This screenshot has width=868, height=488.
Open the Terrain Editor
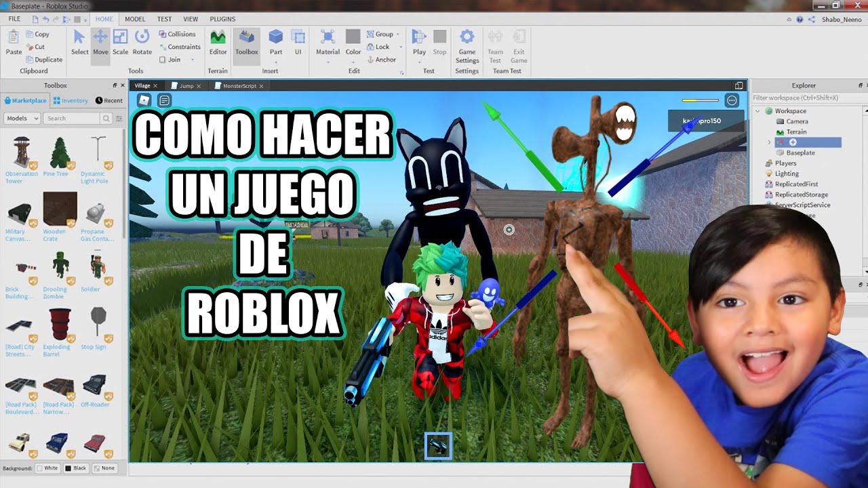pos(218,42)
